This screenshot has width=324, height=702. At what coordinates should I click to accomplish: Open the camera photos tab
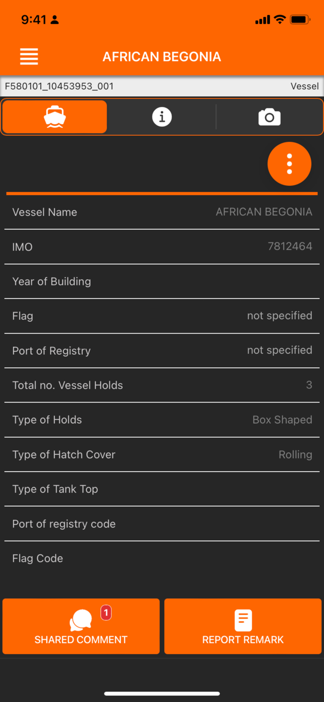pos(269,117)
